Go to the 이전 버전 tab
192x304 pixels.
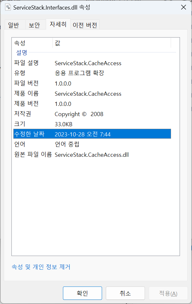pos(85,25)
